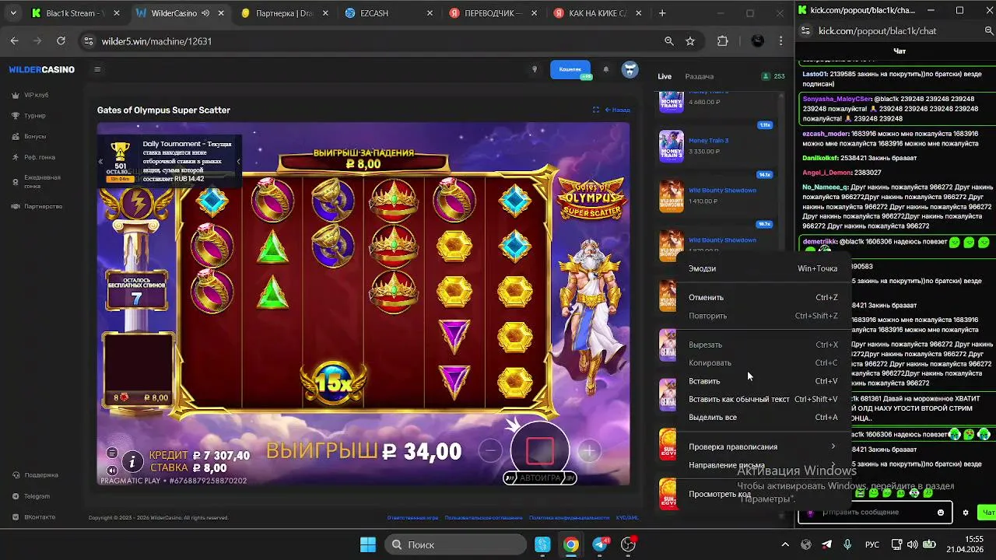Open the KYC/AML footer link

627,517
